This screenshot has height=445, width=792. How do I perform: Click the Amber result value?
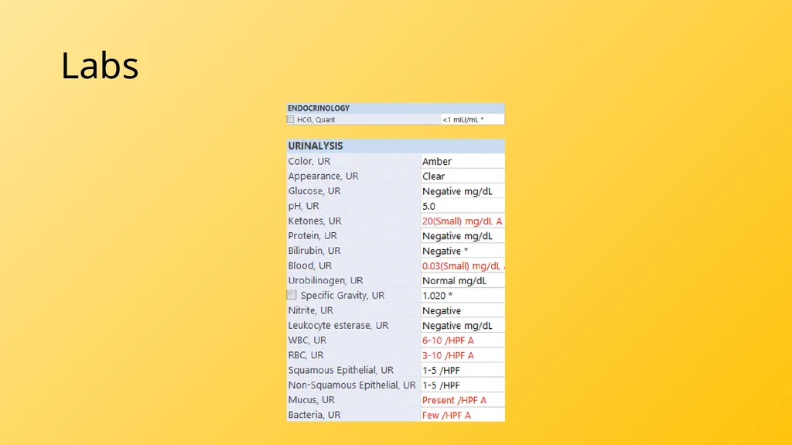pyautogui.click(x=437, y=161)
